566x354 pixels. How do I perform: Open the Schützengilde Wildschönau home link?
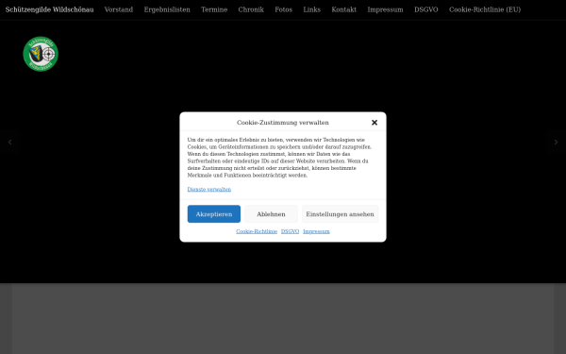click(x=49, y=9)
